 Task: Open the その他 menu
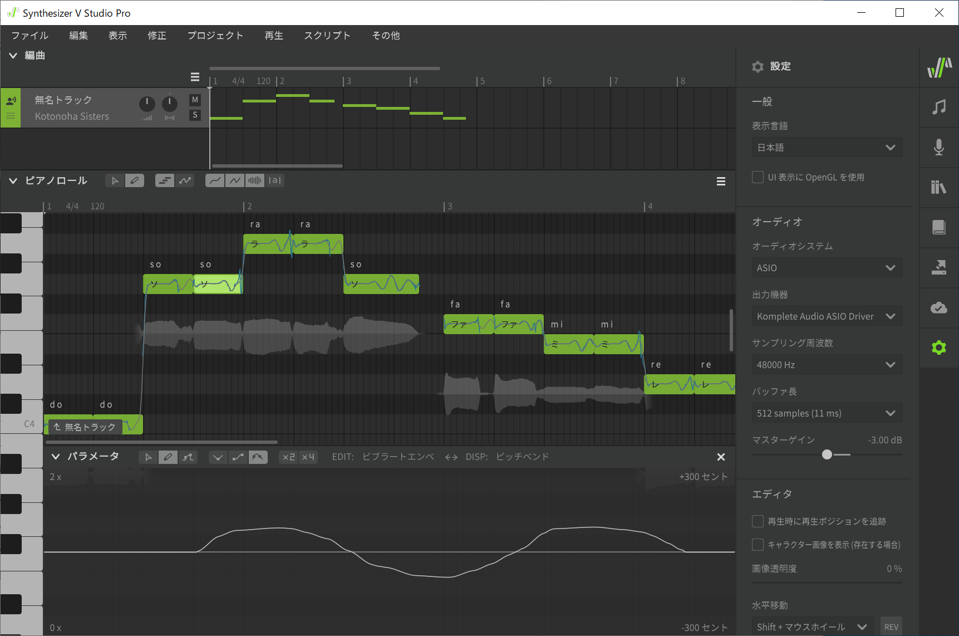click(x=386, y=36)
